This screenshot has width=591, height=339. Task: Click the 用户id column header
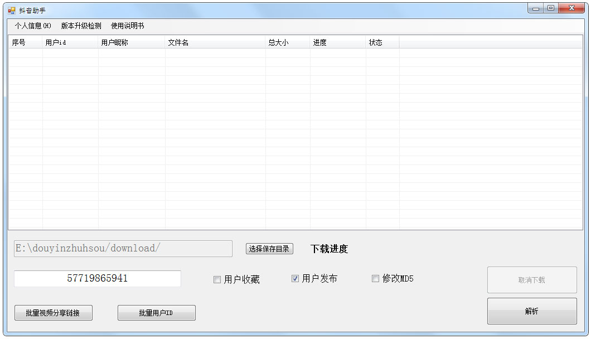pyautogui.click(x=70, y=42)
